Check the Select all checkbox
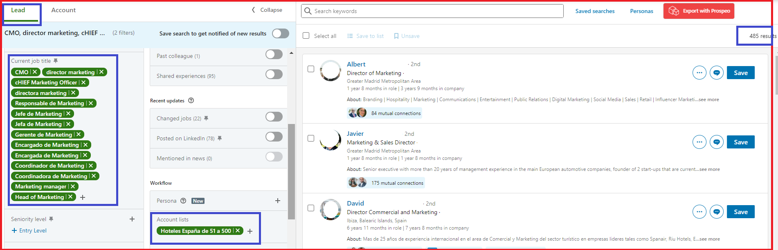Screen dimensions: 778x250 pyautogui.click(x=306, y=36)
